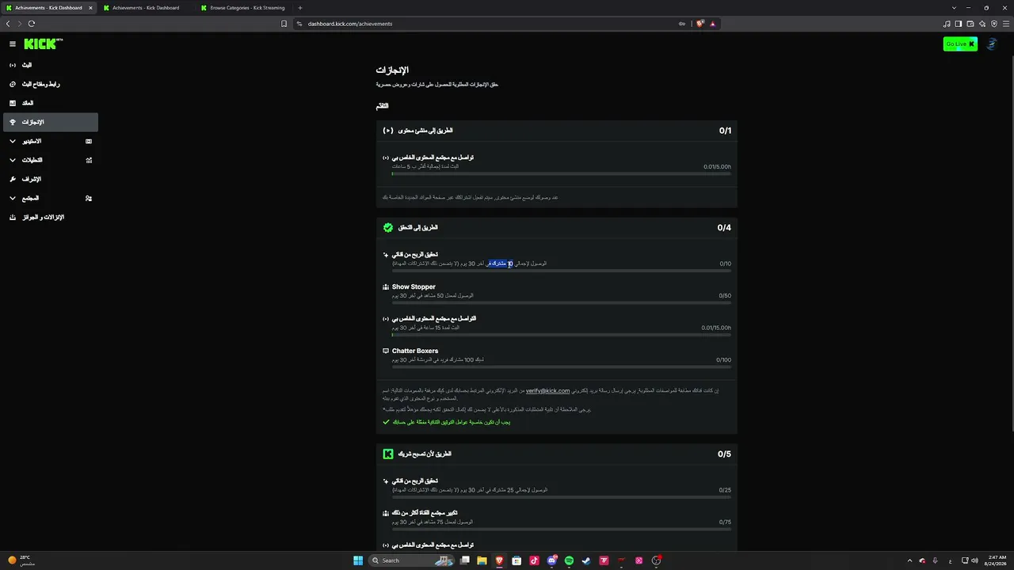
Task: Open the profile avatar menu
Action: (x=992, y=44)
